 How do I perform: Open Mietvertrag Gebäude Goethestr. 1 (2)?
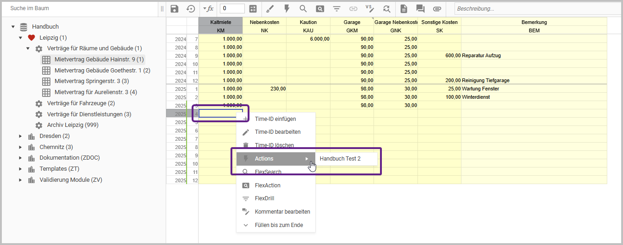tap(102, 71)
